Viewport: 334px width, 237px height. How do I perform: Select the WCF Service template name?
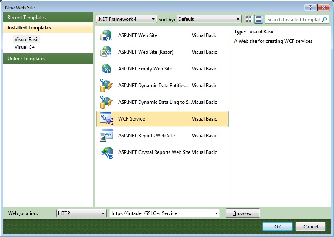pos(131,119)
